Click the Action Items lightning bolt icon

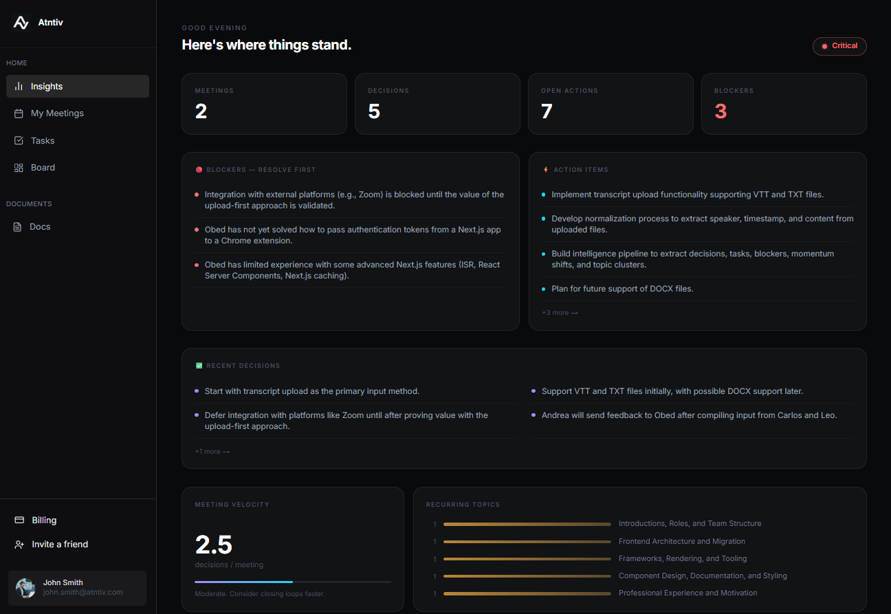pyautogui.click(x=544, y=169)
